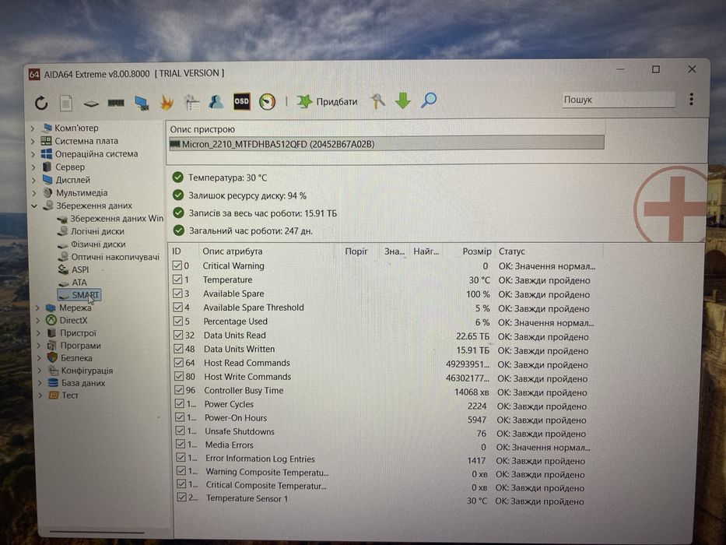Expand the Сервер tree node
The height and width of the screenshot is (545, 726).
pyautogui.click(x=33, y=167)
